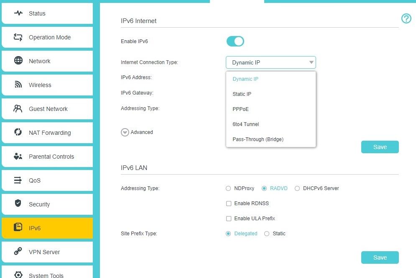The height and width of the screenshot is (278, 416).
Task: Open the Operation Mode section via its icon
Action: [x=18, y=37]
